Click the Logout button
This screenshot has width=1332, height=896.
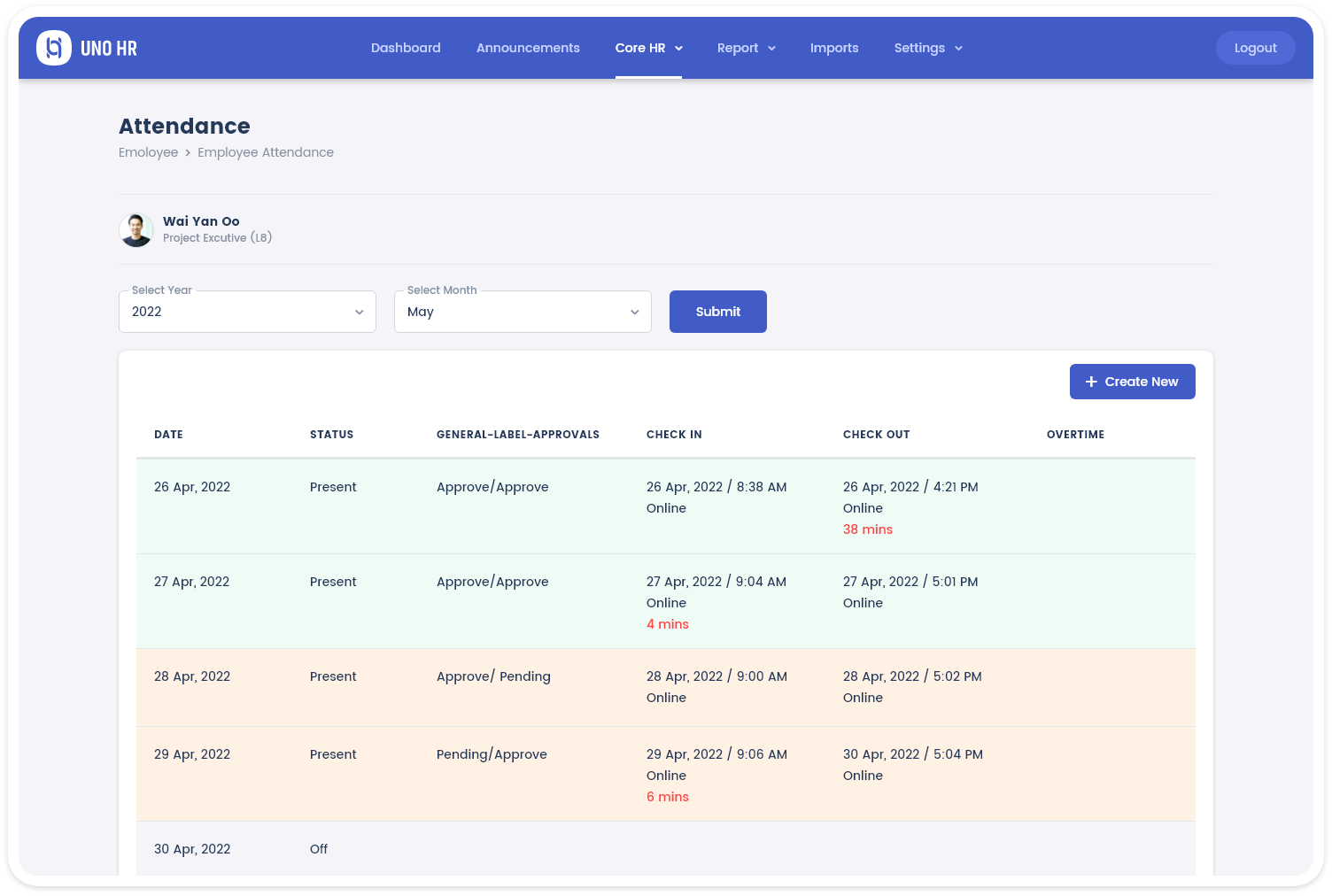coord(1255,48)
